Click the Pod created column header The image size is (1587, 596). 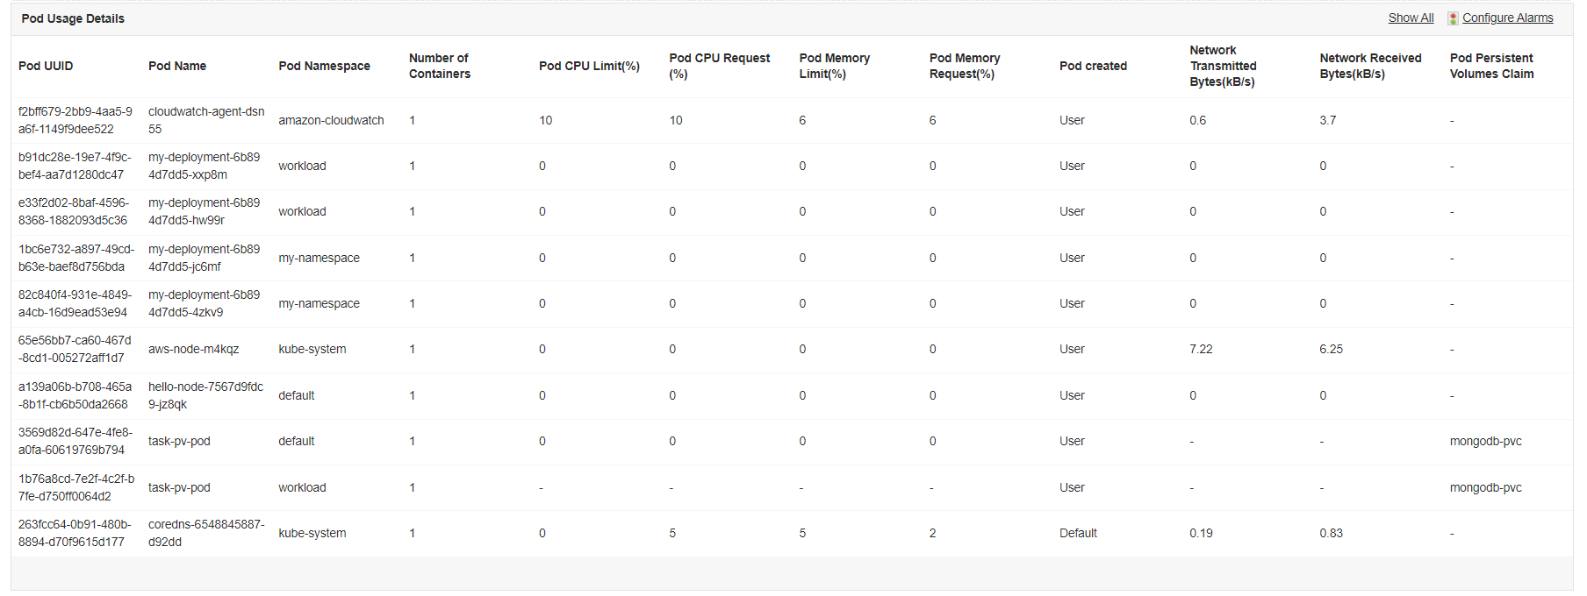pos(1093,66)
